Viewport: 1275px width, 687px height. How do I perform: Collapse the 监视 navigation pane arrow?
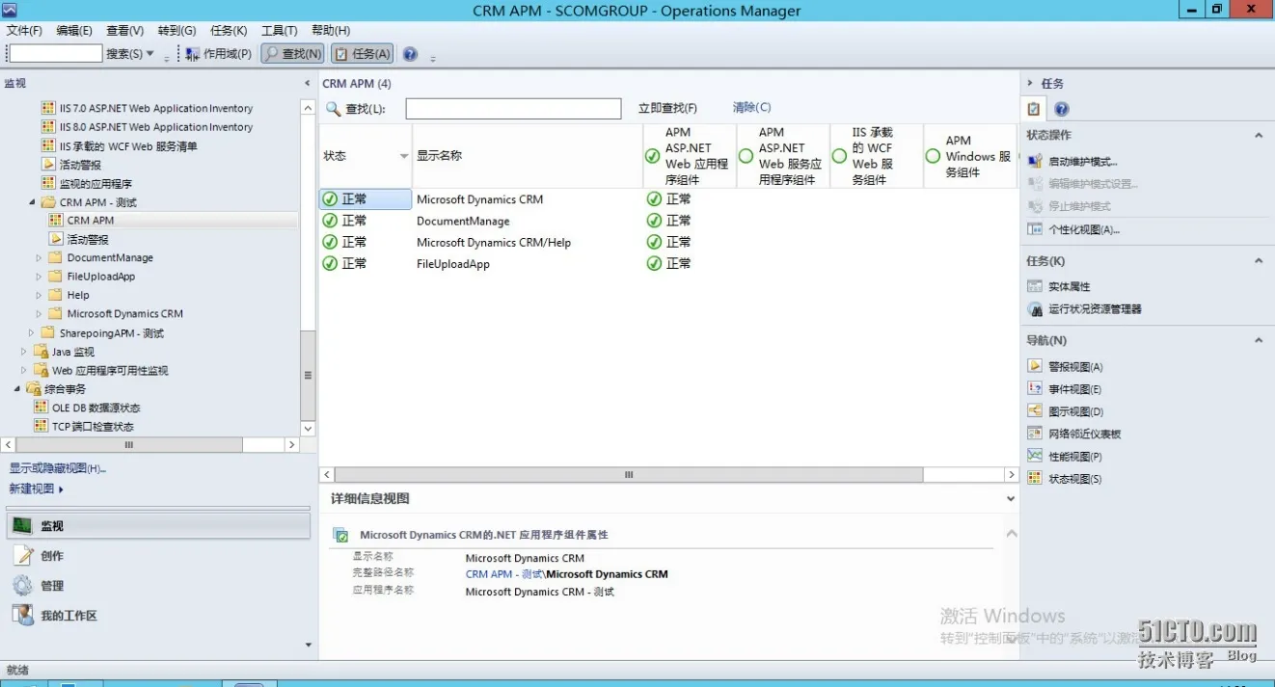point(308,84)
